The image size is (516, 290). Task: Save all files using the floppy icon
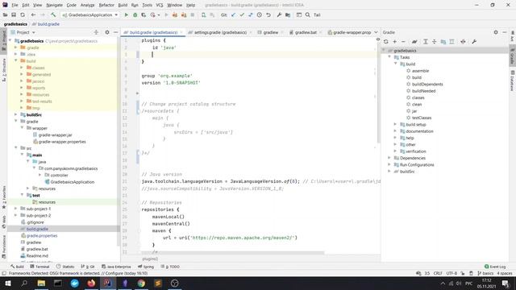click(14, 14)
